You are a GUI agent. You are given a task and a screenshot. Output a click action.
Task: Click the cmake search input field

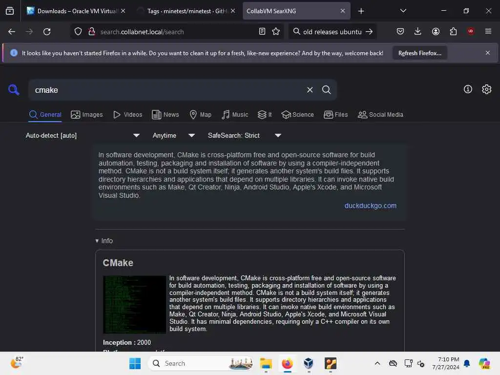(167, 90)
